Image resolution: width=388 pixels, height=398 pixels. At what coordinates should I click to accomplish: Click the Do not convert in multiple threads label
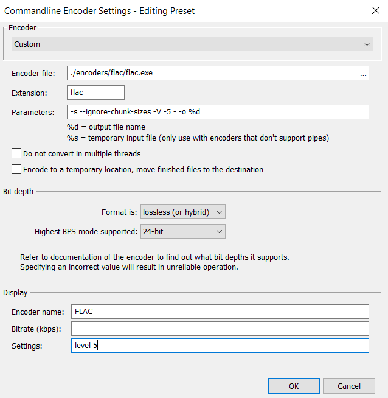tap(82, 154)
